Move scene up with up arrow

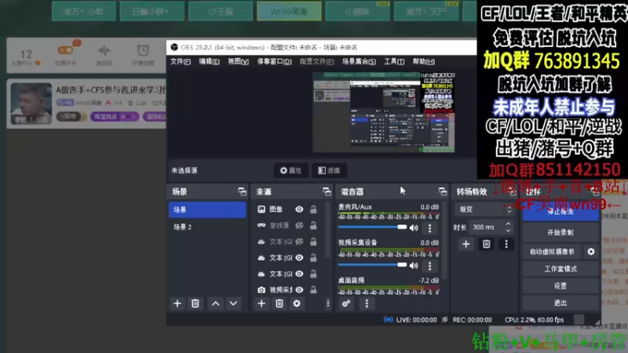click(x=215, y=304)
